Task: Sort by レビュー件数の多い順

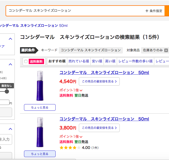Action: point(136,61)
